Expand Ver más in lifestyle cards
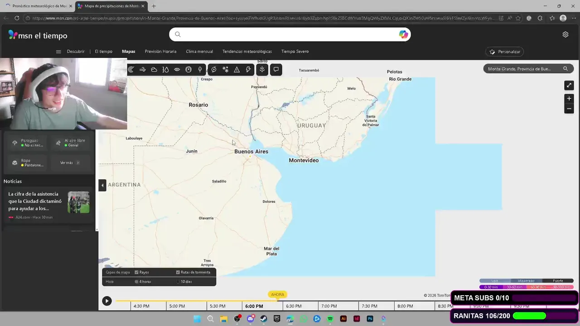Image resolution: width=580 pixels, height=326 pixels. click(69, 163)
